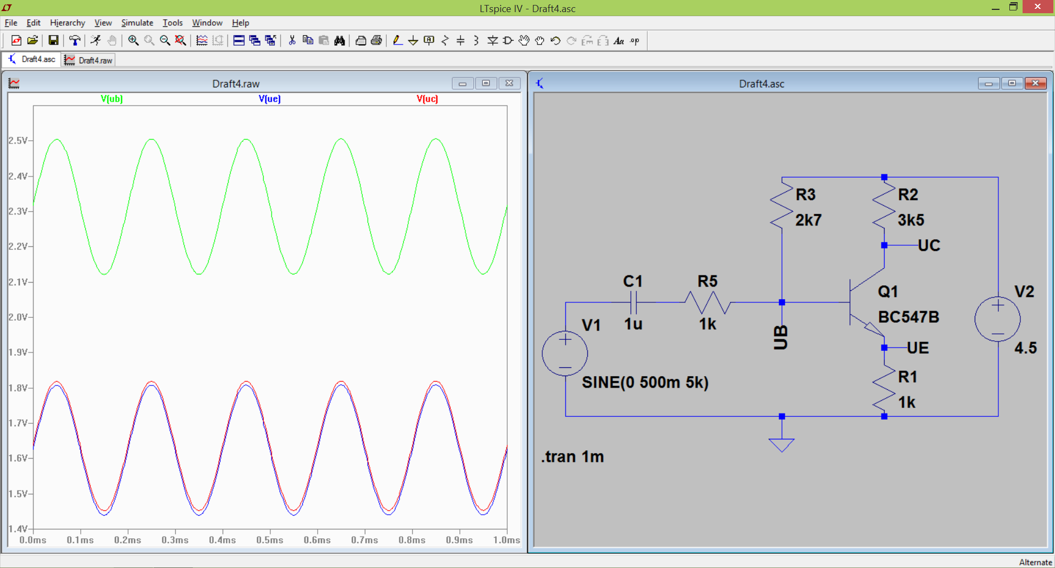Click the New Schematic icon

(x=16, y=40)
